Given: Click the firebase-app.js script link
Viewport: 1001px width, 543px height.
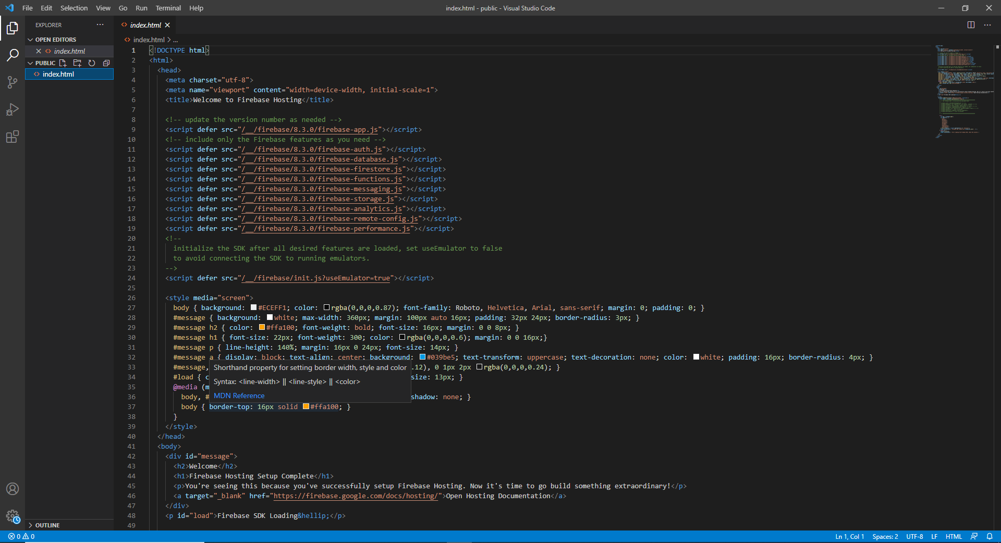Looking at the screenshot, I should 310,130.
